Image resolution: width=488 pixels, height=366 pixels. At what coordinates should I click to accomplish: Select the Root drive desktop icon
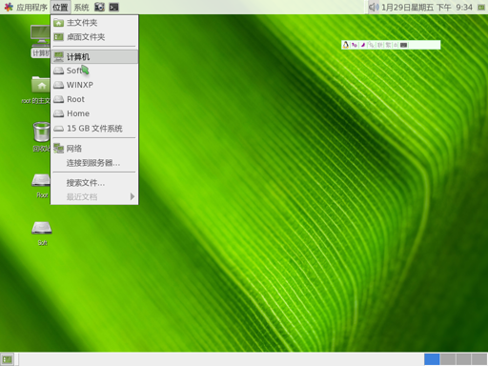coord(41,186)
